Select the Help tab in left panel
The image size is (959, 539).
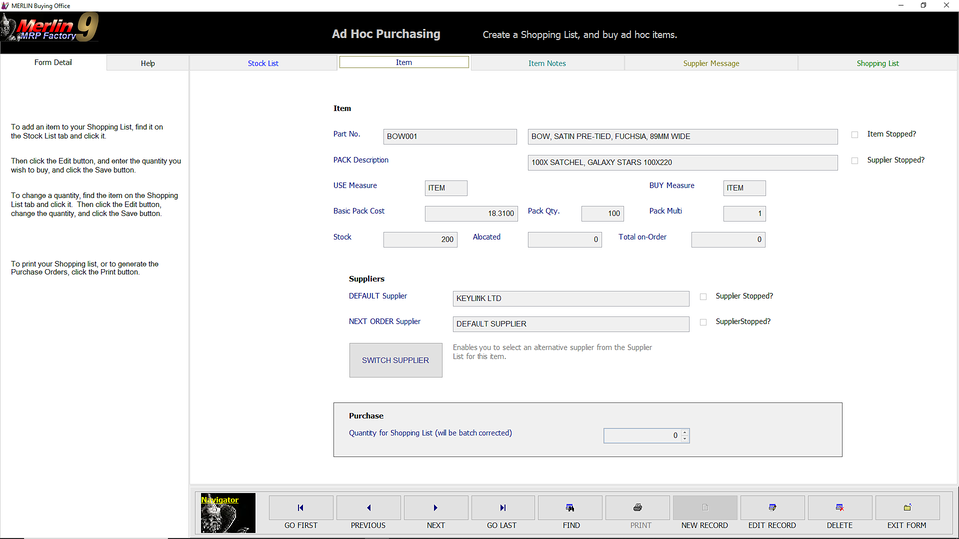coord(147,63)
